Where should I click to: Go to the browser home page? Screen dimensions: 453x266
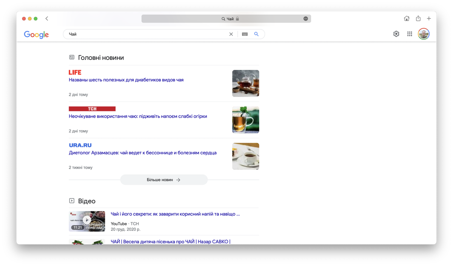click(407, 18)
